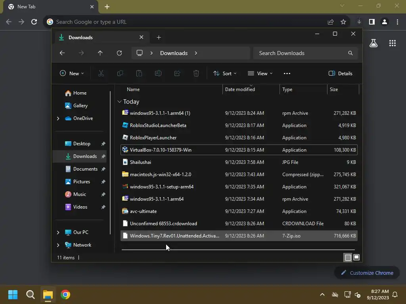The width and height of the screenshot is (406, 304).
Task: Toggle the Details pane
Action: pos(341,73)
